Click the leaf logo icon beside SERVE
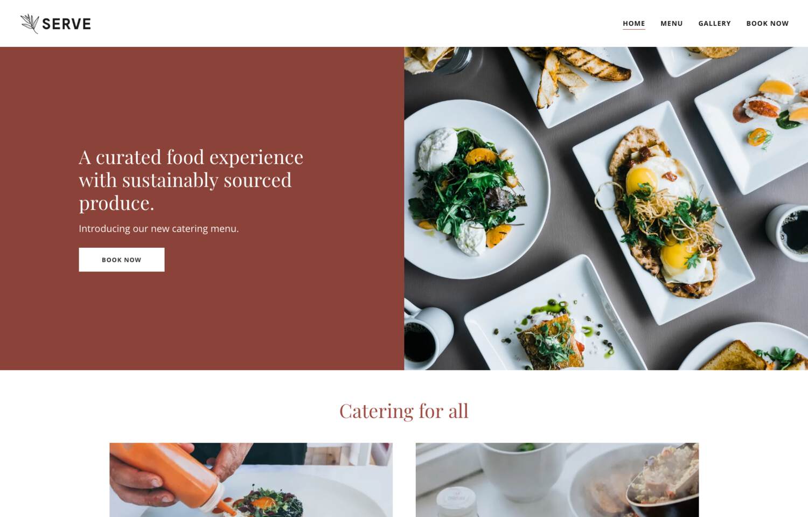The image size is (808, 517). coord(30,24)
